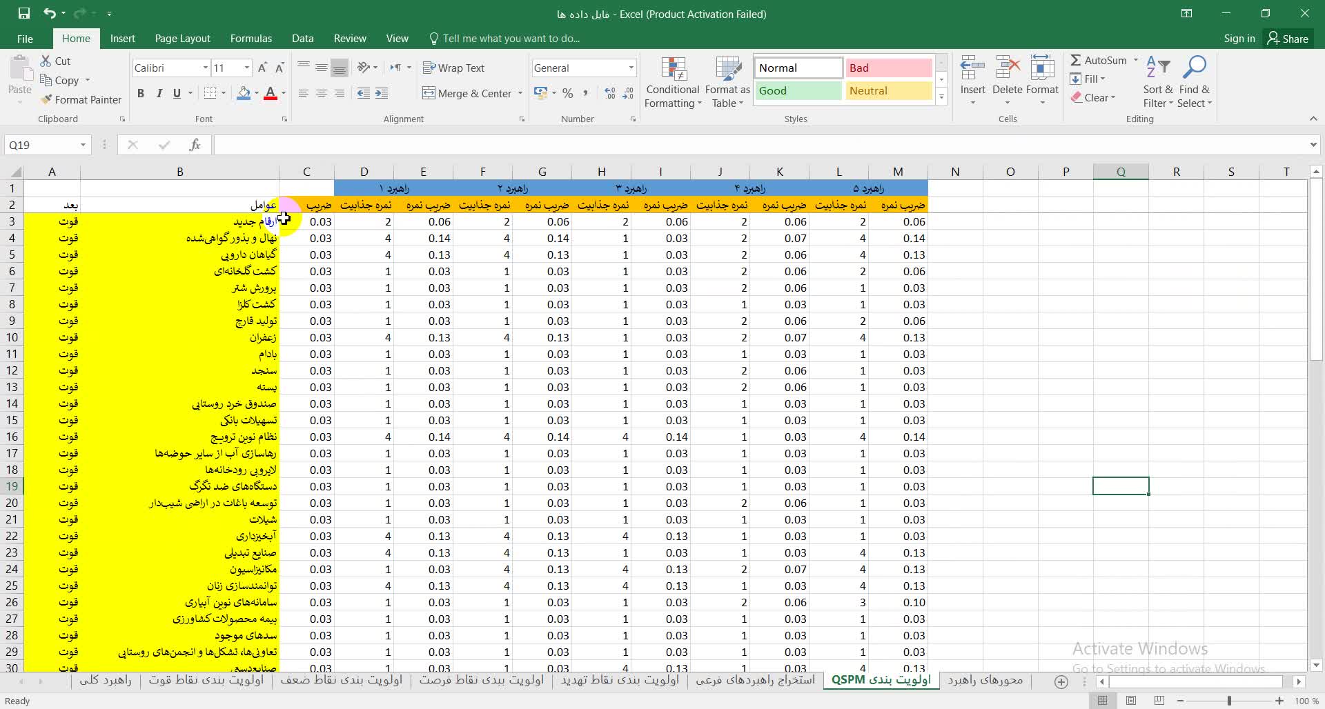Screen dimensions: 1325x709
Task: Click the zoom slider in status bar
Action: (1229, 701)
